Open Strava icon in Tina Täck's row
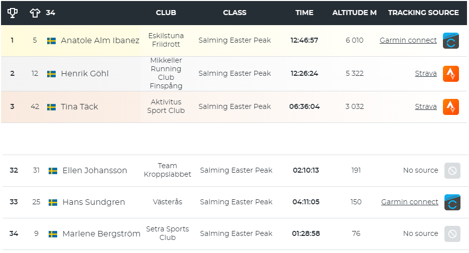This screenshot has height=253, width=469. tap(451, 107)
